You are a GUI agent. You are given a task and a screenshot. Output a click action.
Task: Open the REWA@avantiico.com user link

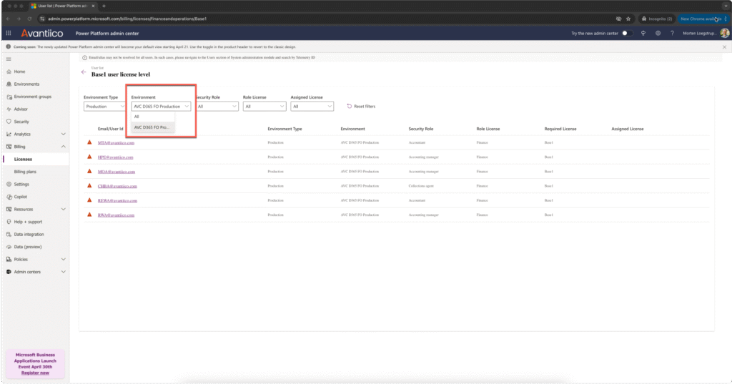coord(117,201)
